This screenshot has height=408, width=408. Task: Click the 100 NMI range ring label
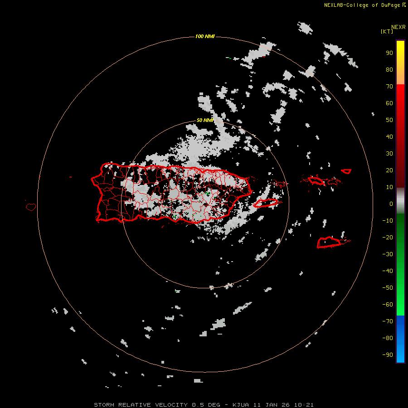205,36
